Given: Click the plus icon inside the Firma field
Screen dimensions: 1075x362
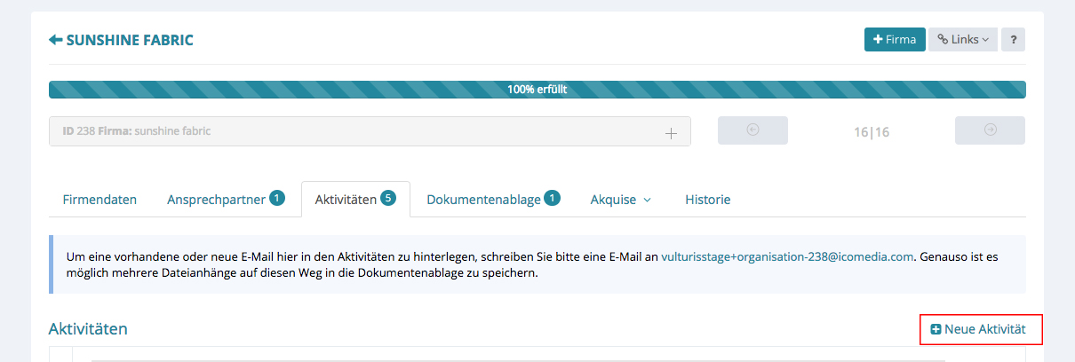Looking at the screenshot, I should (671, 133).
